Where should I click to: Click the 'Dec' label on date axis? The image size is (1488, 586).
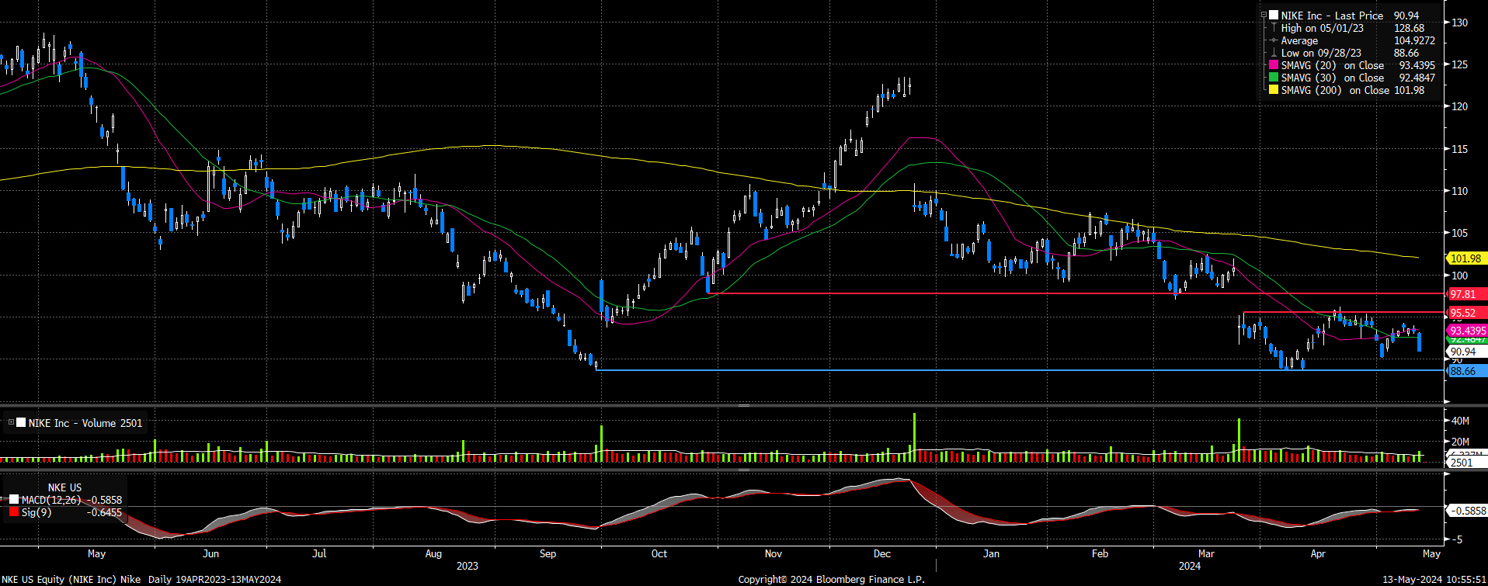tap(881, 553)
